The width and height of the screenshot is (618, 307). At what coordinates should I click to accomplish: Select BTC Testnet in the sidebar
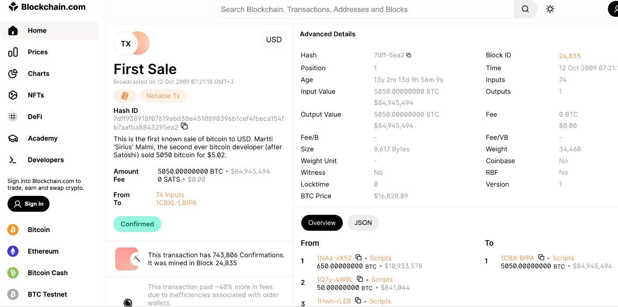click(47, 295)
